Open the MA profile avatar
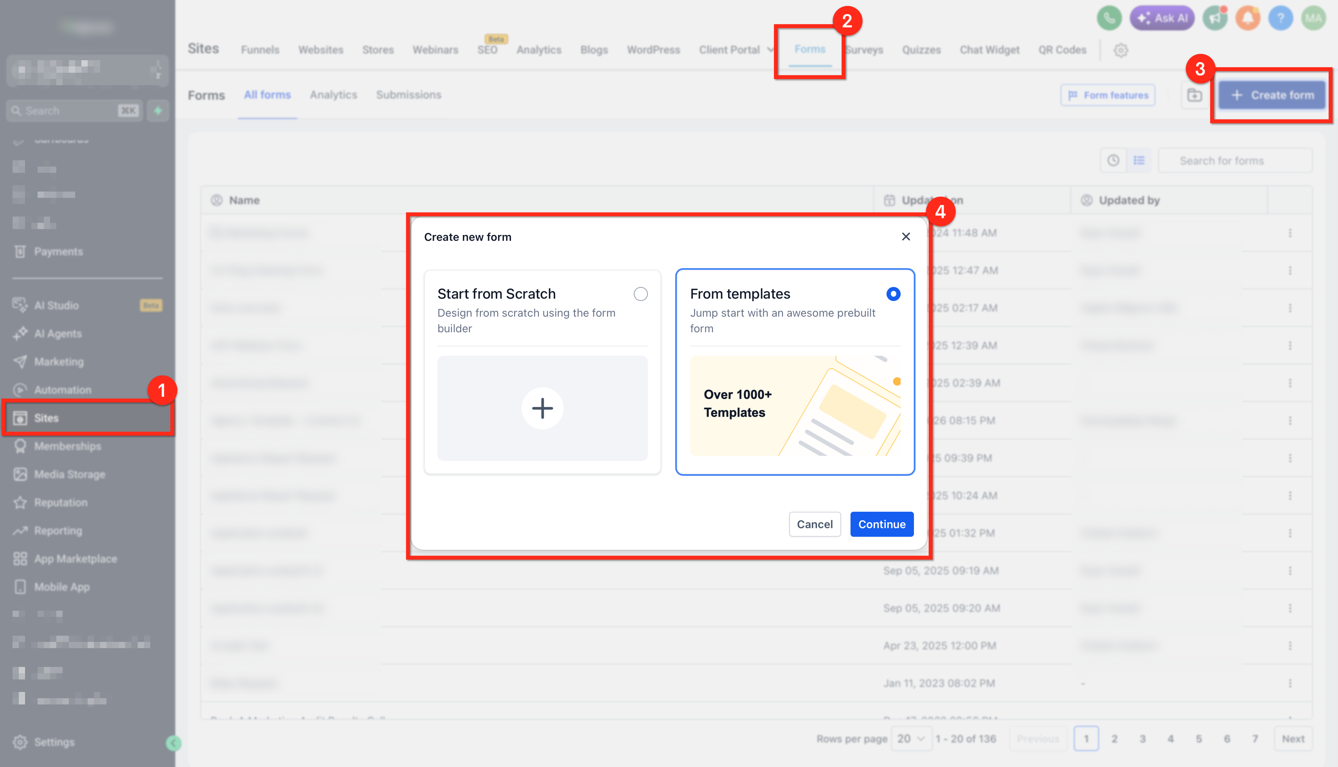Screen dimensions: 1338x767 pos(1313,18)
